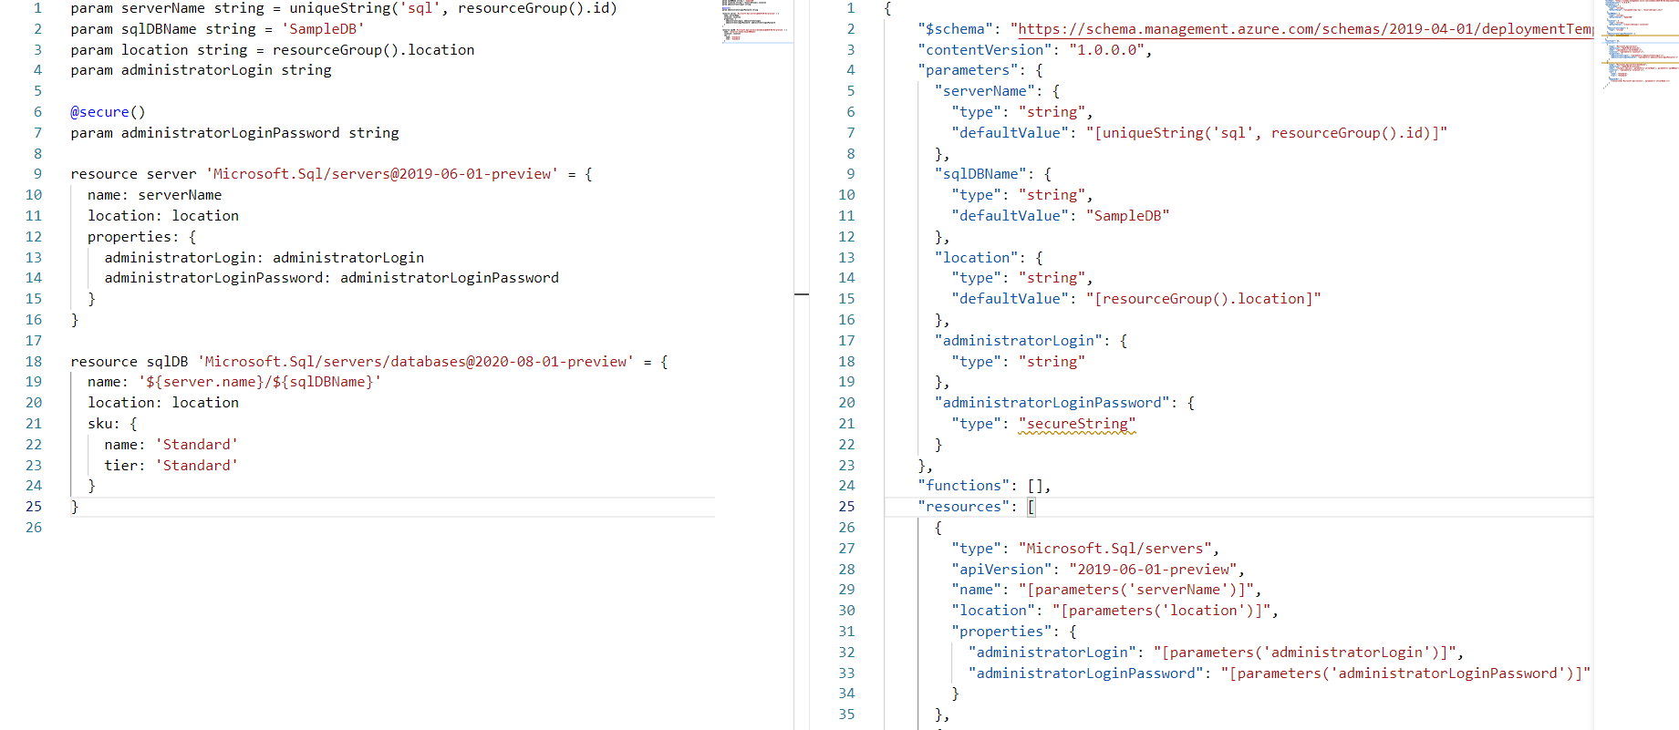Click resource type 'Microsoft.Sql/servers@2019-06-01-preview'

coord(382,174)
